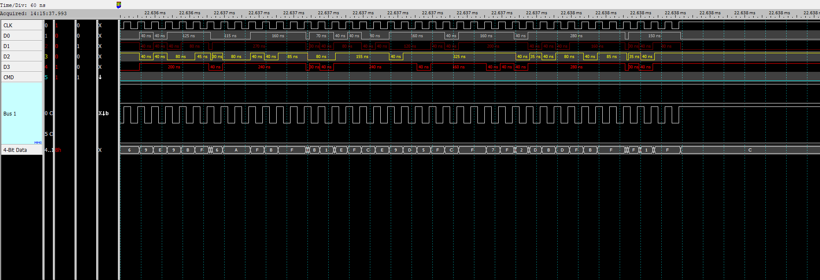Click decoded value A in 4-Bit Data
The width and height of the screenshot is (820, 280).
coord(236,150)
